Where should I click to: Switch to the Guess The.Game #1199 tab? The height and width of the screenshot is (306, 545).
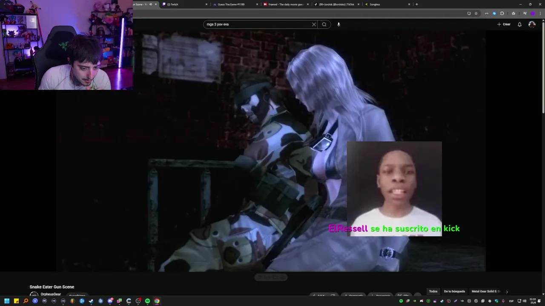(x=235, y=4)
